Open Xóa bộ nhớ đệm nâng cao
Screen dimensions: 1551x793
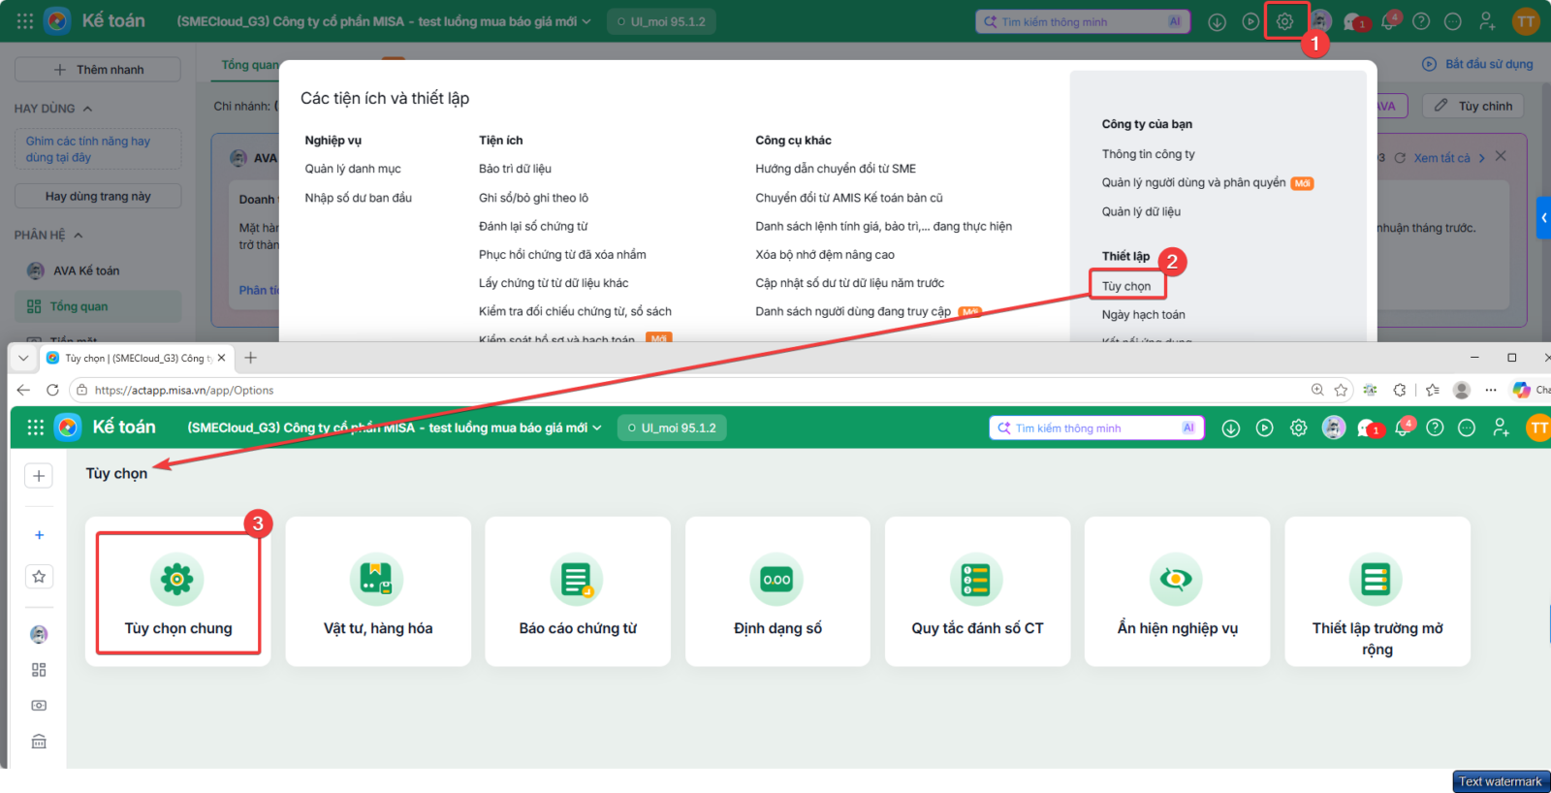tap(825, 255)
